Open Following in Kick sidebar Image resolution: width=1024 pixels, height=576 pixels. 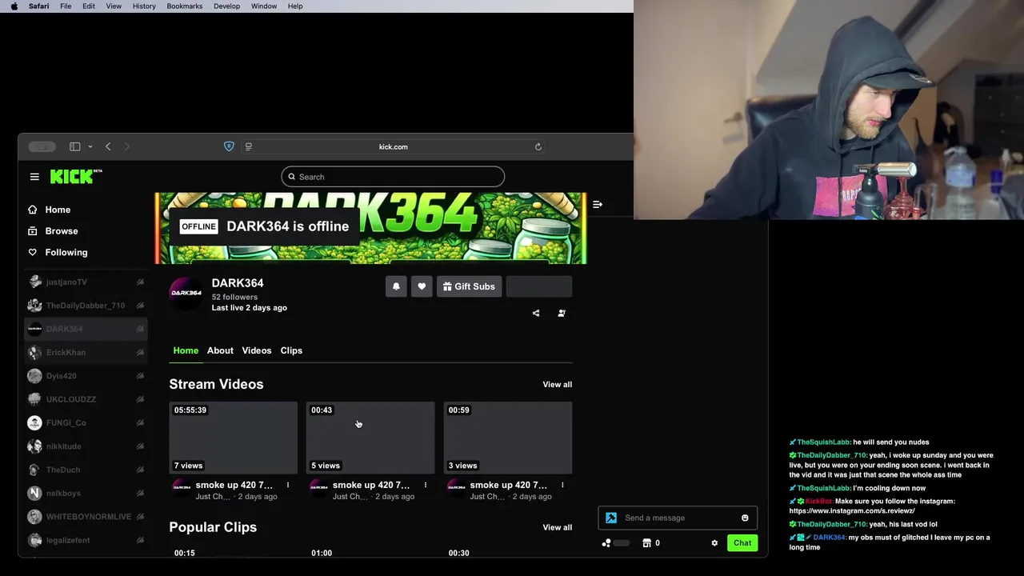click(66, 252)
